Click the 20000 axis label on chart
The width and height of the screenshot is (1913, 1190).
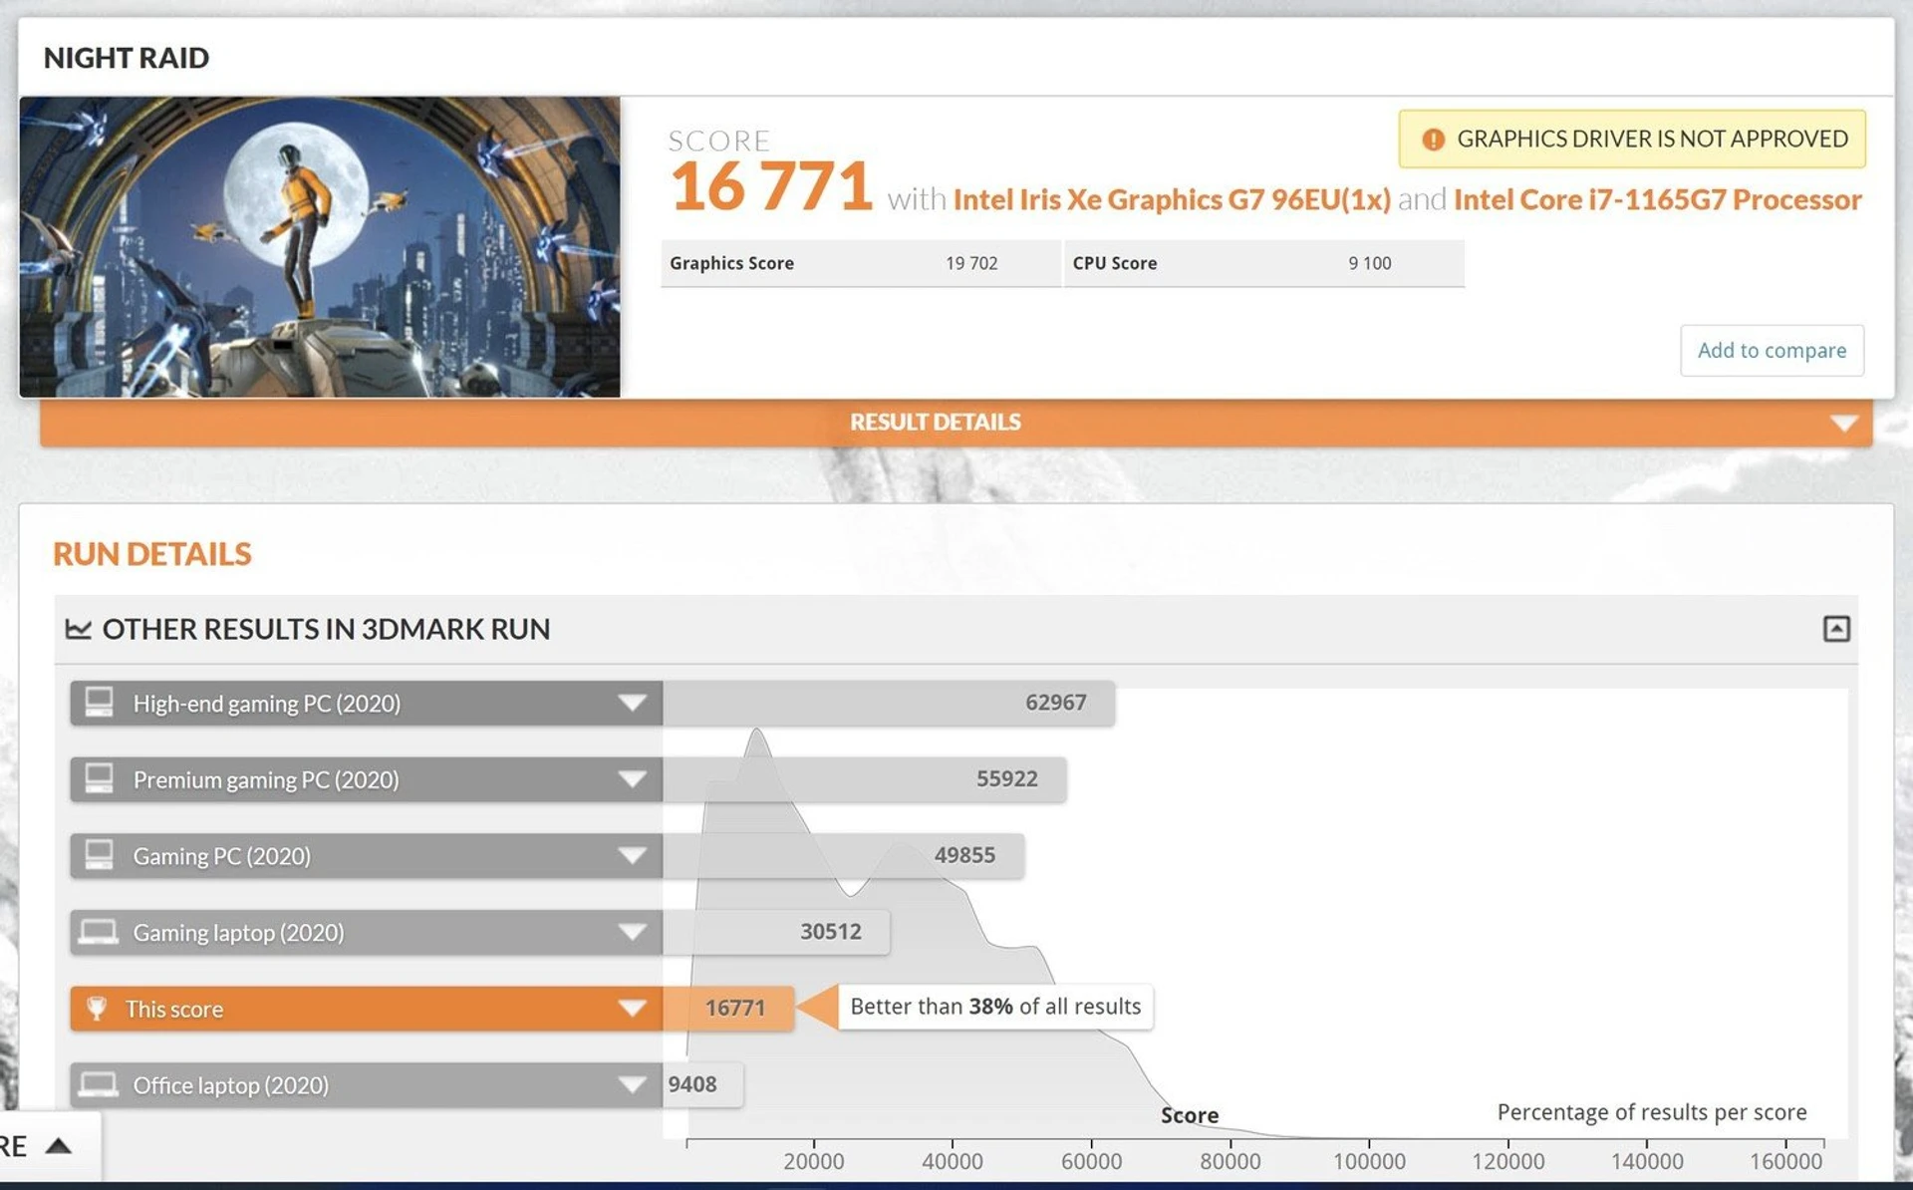813,1161
